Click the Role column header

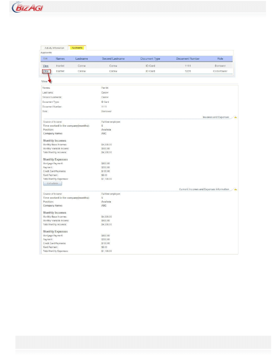coord(220,59)
